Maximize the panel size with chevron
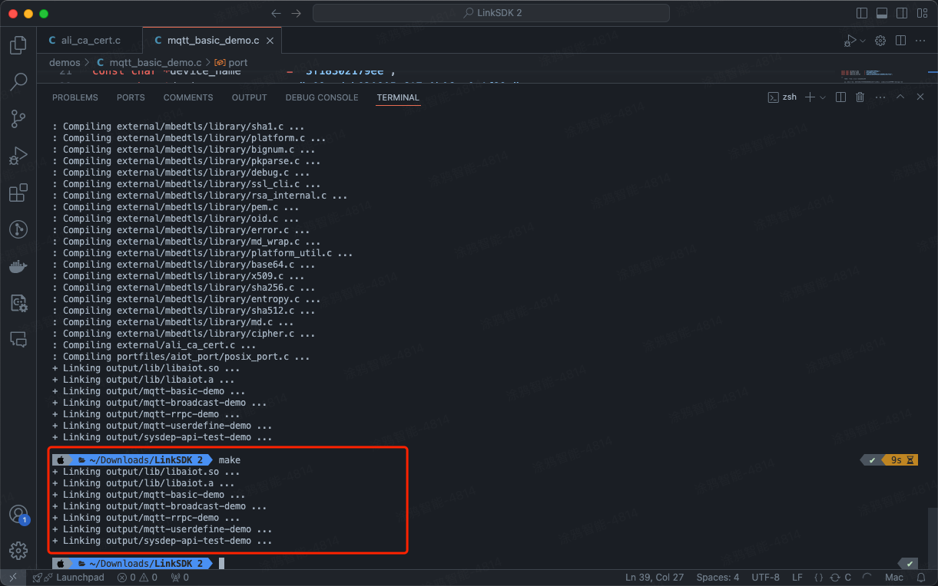 tap(900, 97)
